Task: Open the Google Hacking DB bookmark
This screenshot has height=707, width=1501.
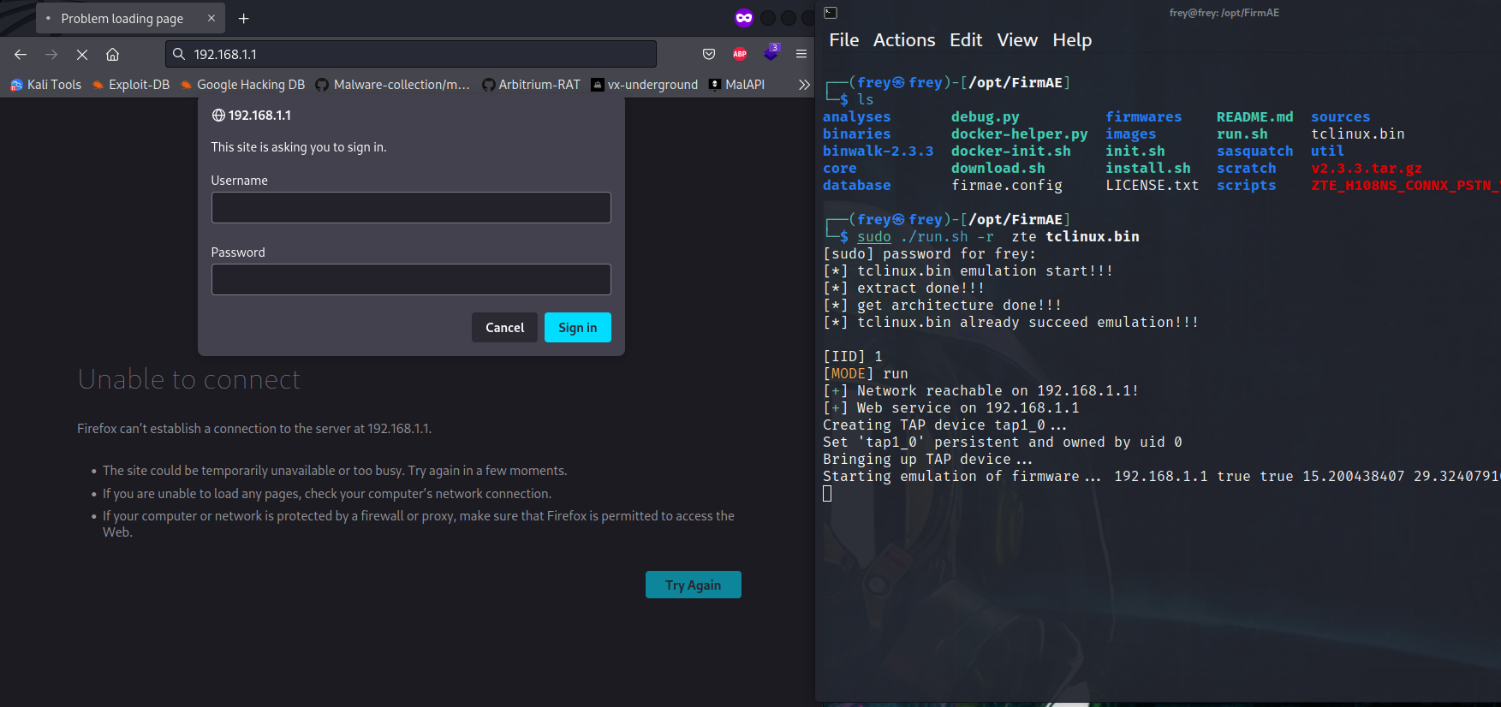Action: (242, 85)
